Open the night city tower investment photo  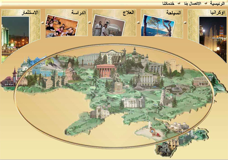click(15, 37)
